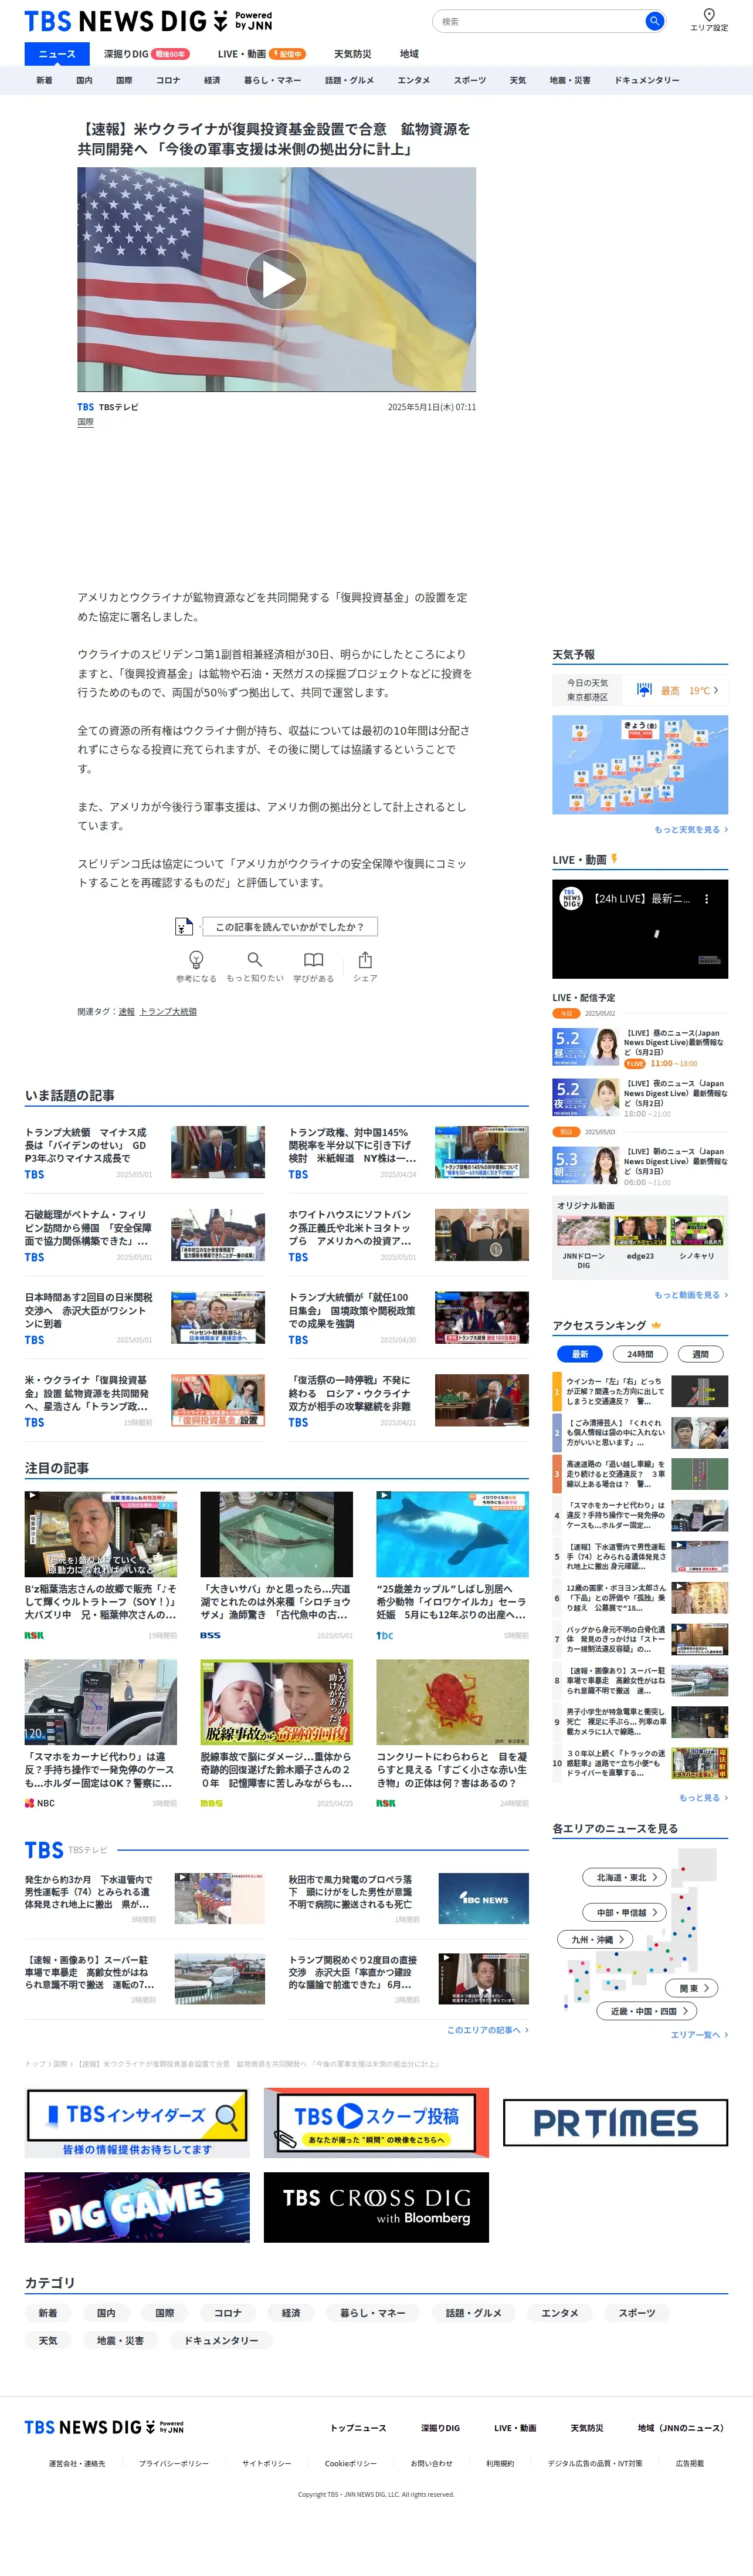Open the PR TIMES banner
This screenshot has height=2576, width=753.
[615, 2122]
